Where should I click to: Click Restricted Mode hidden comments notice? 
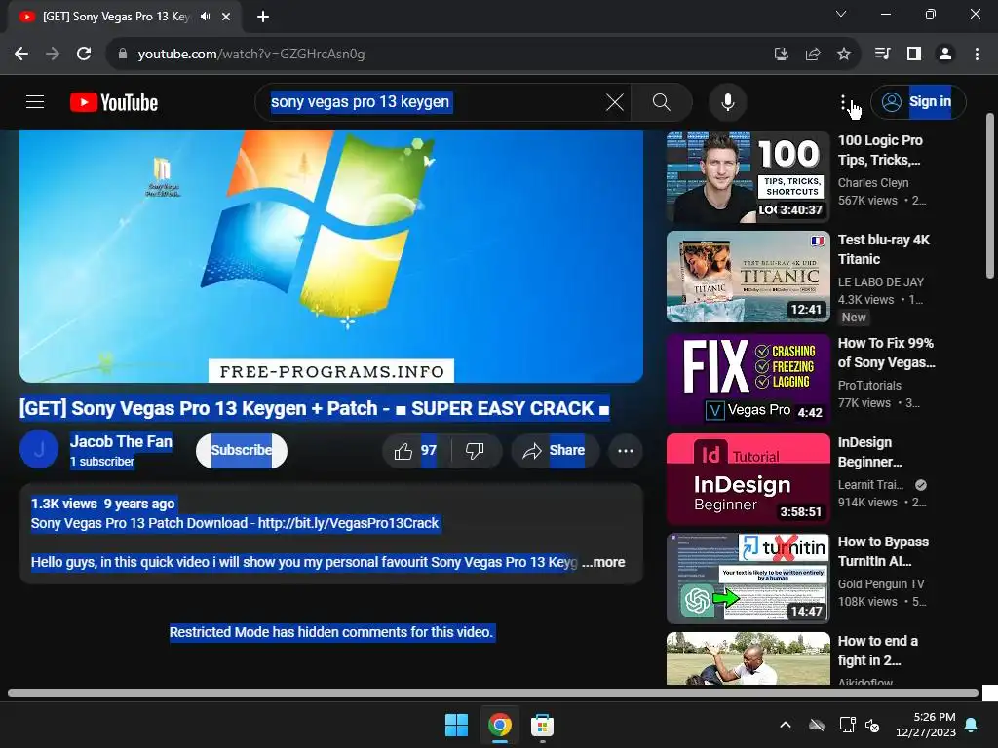pyautogui.click(x=331, y=632)
